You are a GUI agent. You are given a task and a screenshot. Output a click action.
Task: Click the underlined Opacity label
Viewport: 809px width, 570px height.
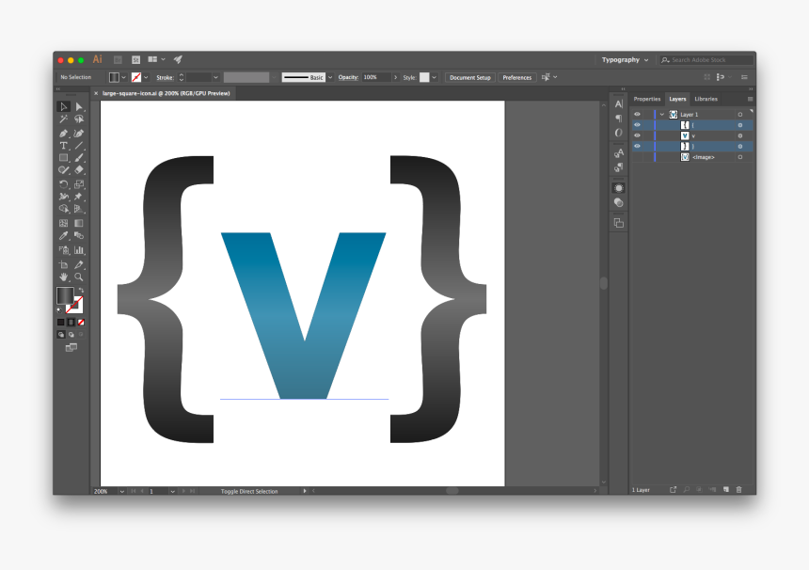tap(348, 77)
